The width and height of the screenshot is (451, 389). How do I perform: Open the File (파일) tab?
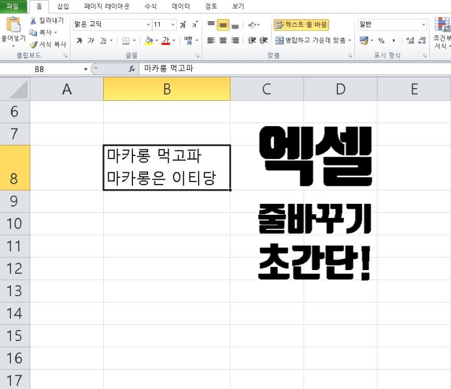(x=13, y=6)
